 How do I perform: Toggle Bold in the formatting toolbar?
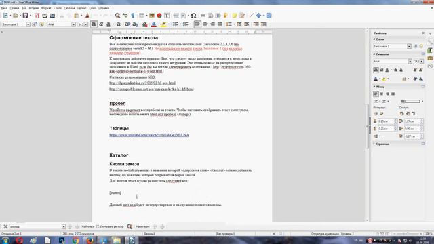[x=94, y=24]
